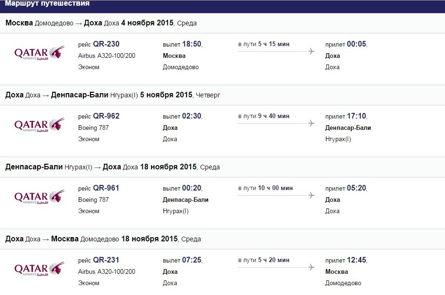Click airplane icon on 10 ч 00 мин segment
This screenshot has width=445, height=295.
[312, 195]
